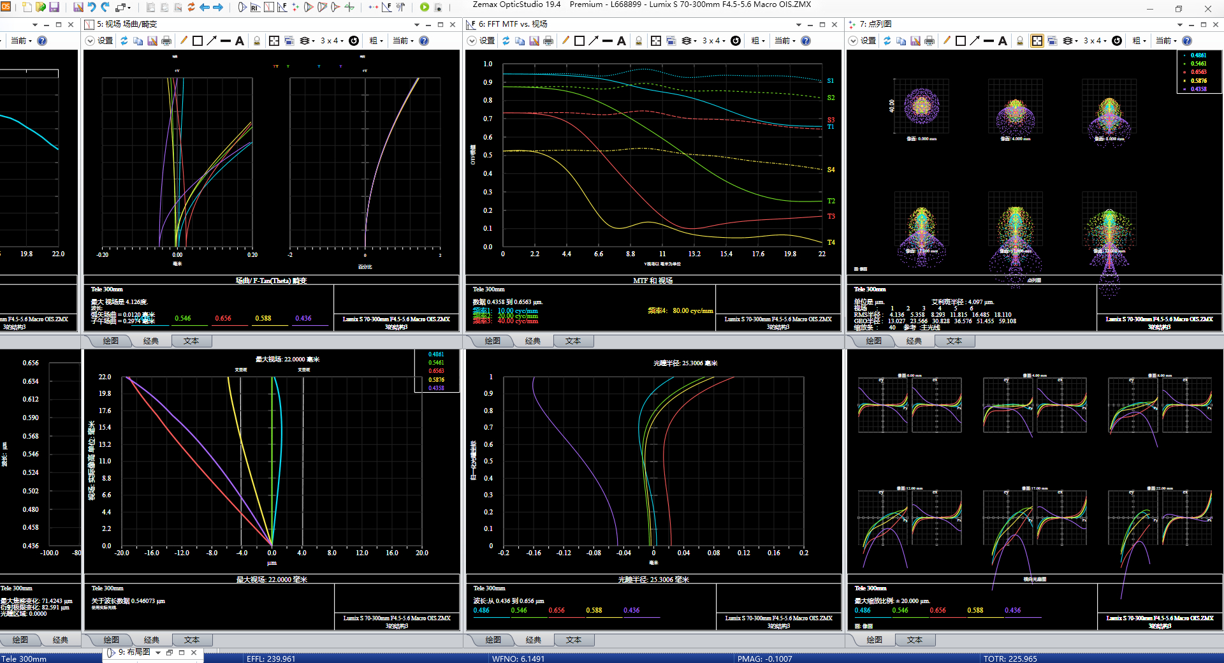
Task: Open the 粗 line thickness dropdown in window 6
Action: coord(758,41)
